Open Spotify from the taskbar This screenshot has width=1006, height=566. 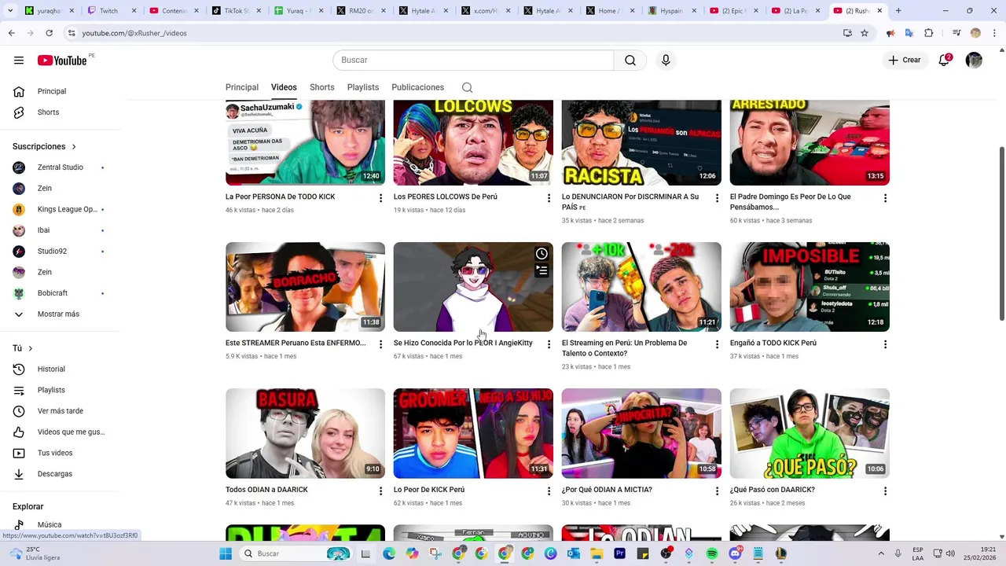(711, 553)
